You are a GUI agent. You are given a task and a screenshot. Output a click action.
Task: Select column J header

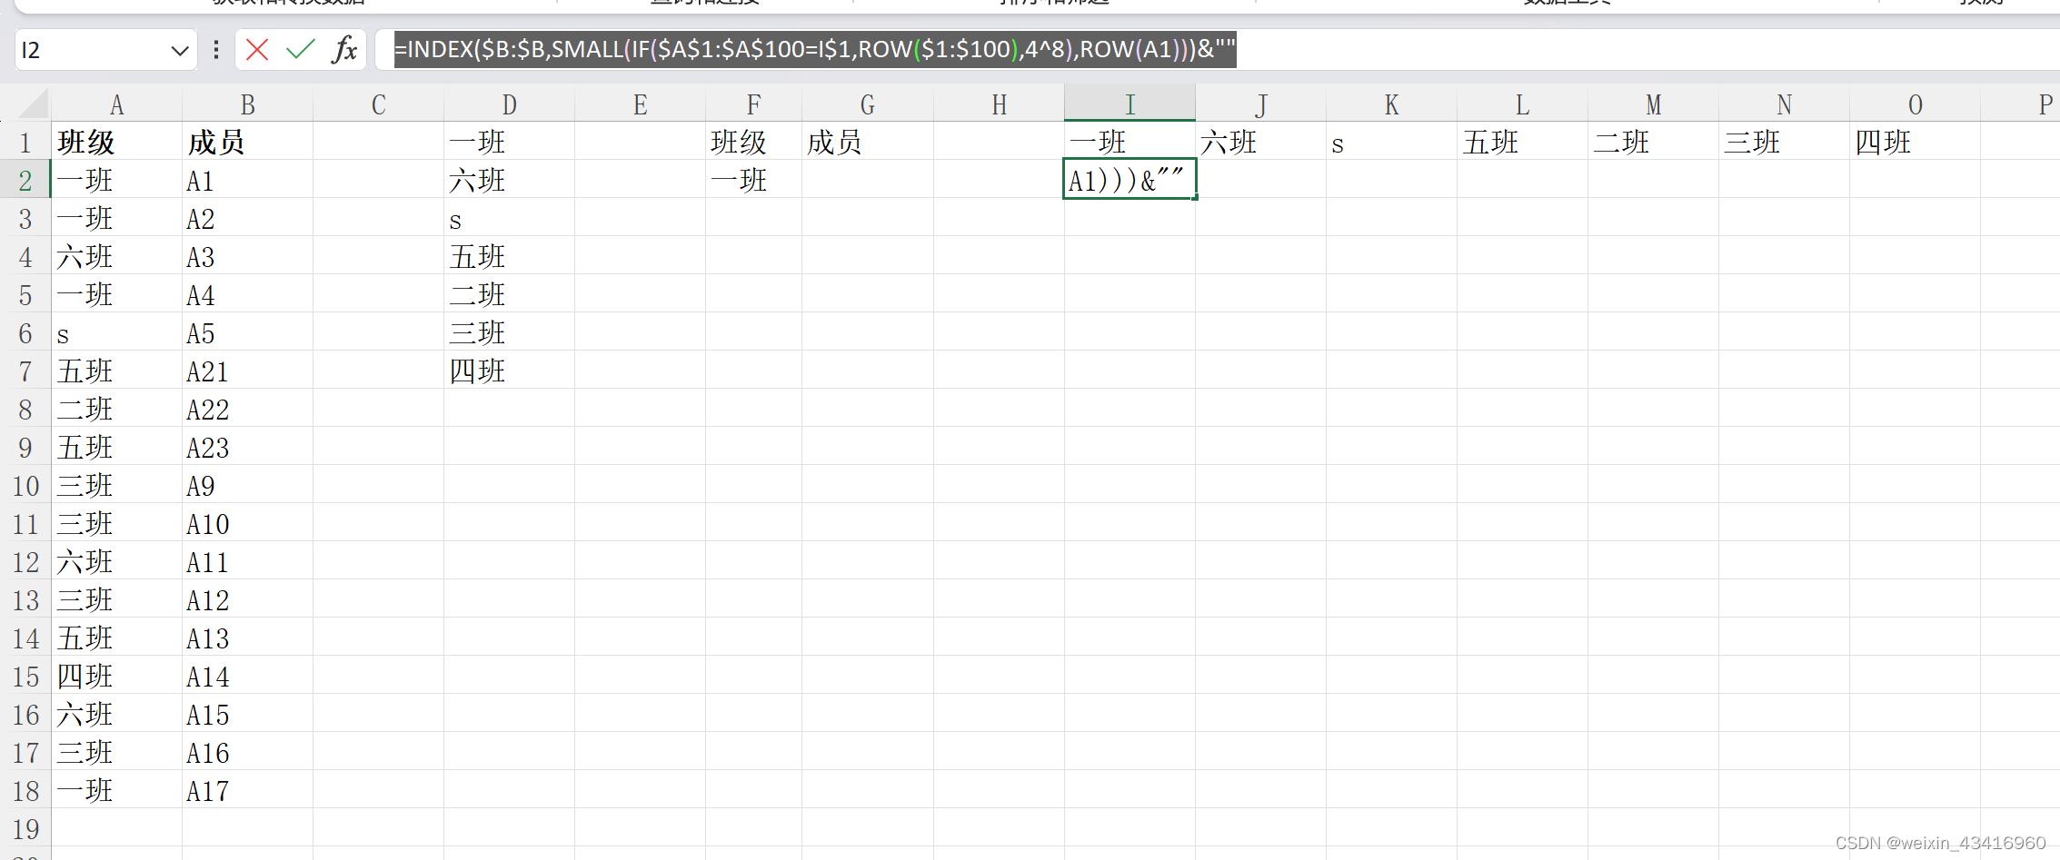(x=1260, y=104)
